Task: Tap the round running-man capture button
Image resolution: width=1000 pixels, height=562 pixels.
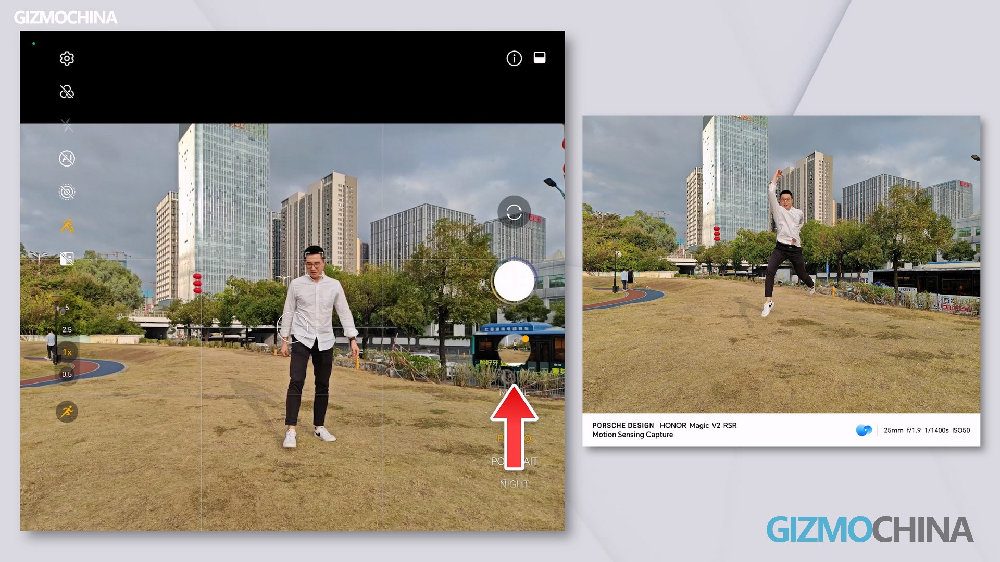Action: point(67,412)
